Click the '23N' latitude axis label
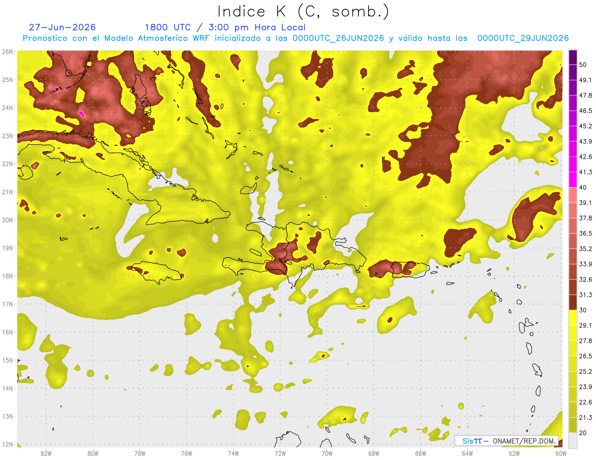 click(x=7, y=136)
